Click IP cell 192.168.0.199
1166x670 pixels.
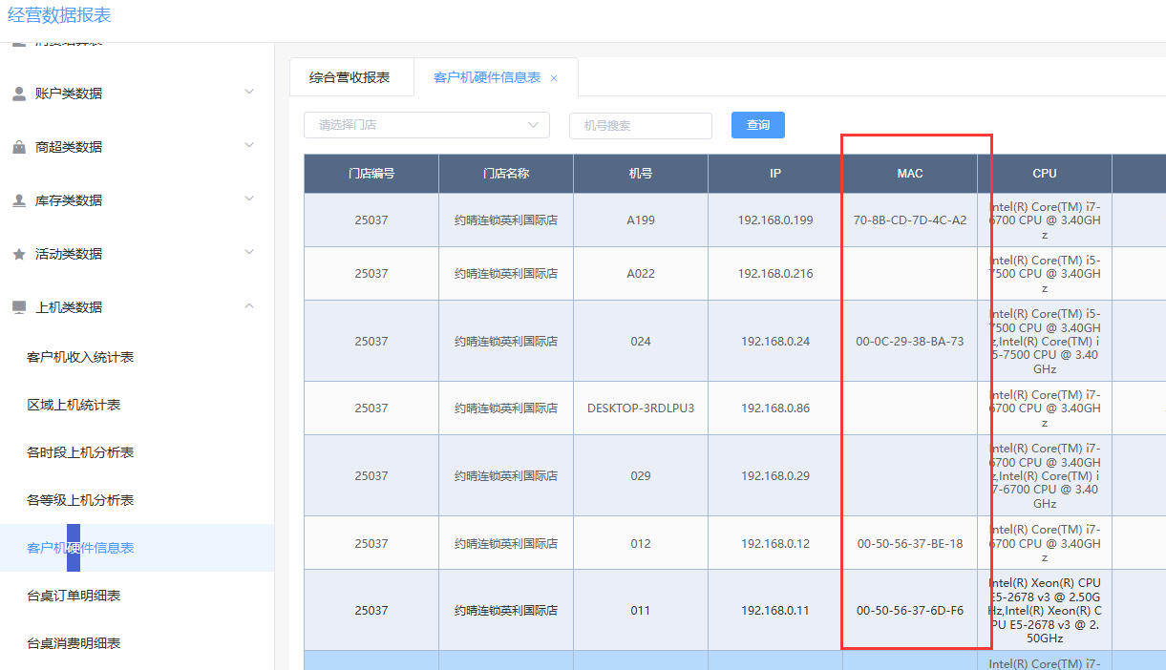[x=775, y=220]
